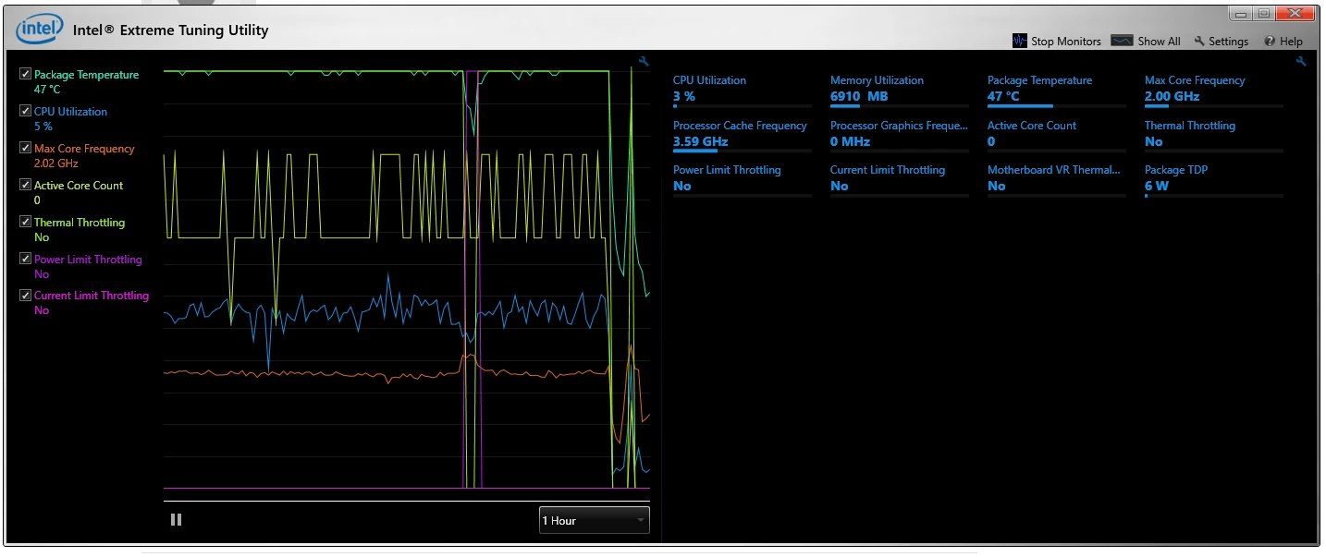Disable the Max Core Frequency checkbox
This screenshot has width=1326, height=557.
coord(25,148)
